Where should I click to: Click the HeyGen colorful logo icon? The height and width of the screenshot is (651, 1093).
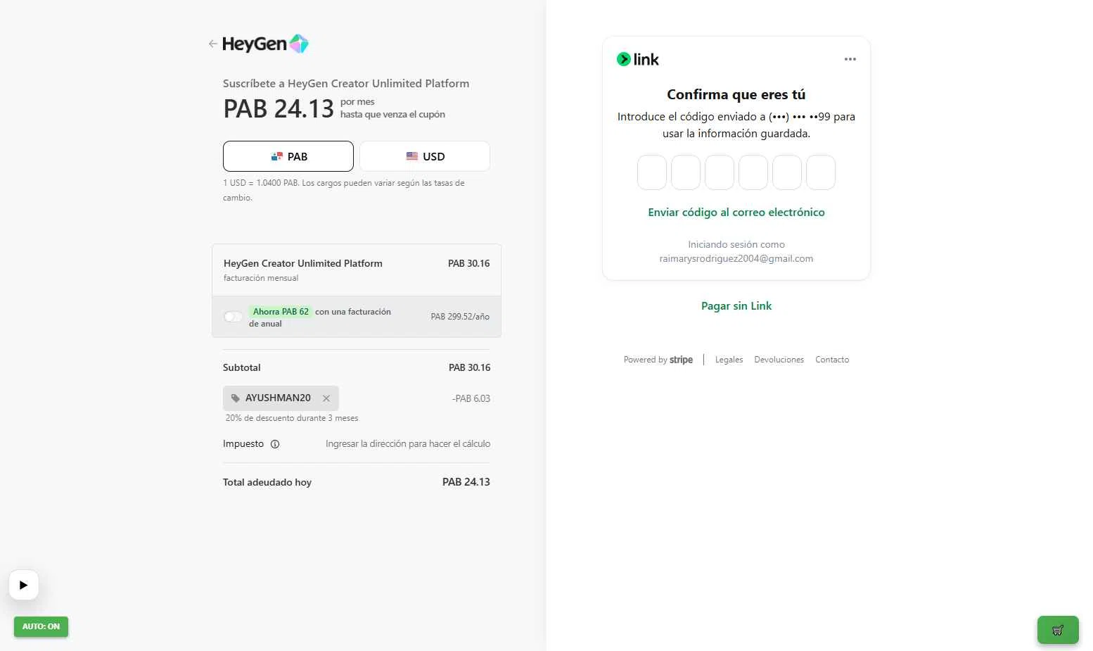[299, 44]
